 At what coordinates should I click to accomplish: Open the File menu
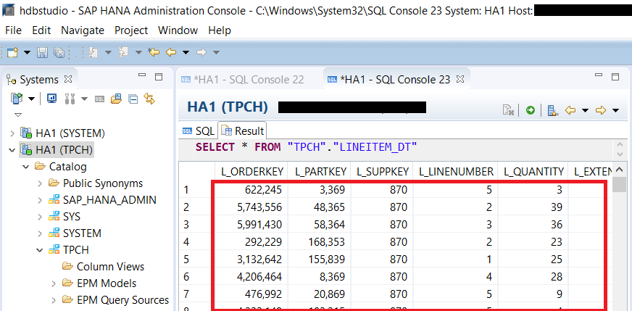[x=13, y=30]
